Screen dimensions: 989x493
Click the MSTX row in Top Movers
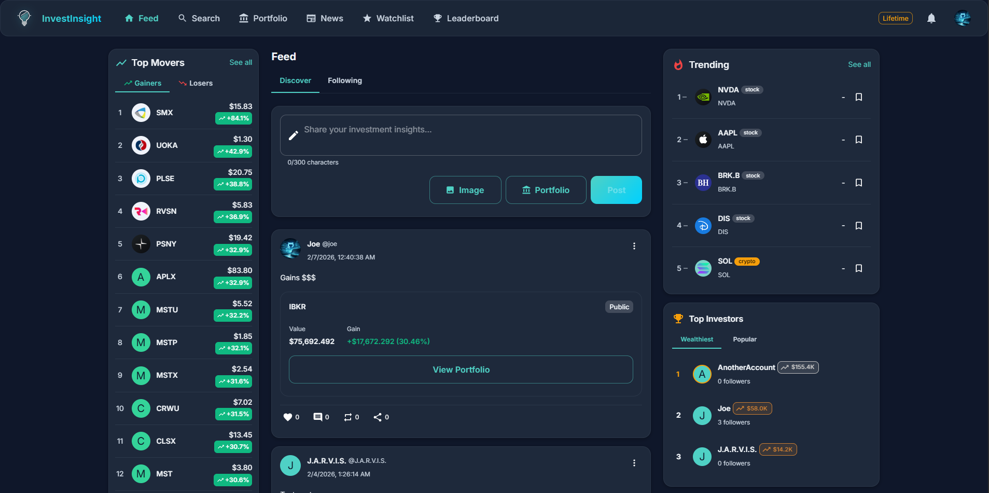(x=184, y=375)
